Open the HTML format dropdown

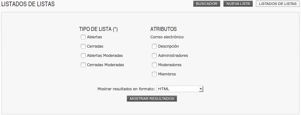[x=180, y=89]
